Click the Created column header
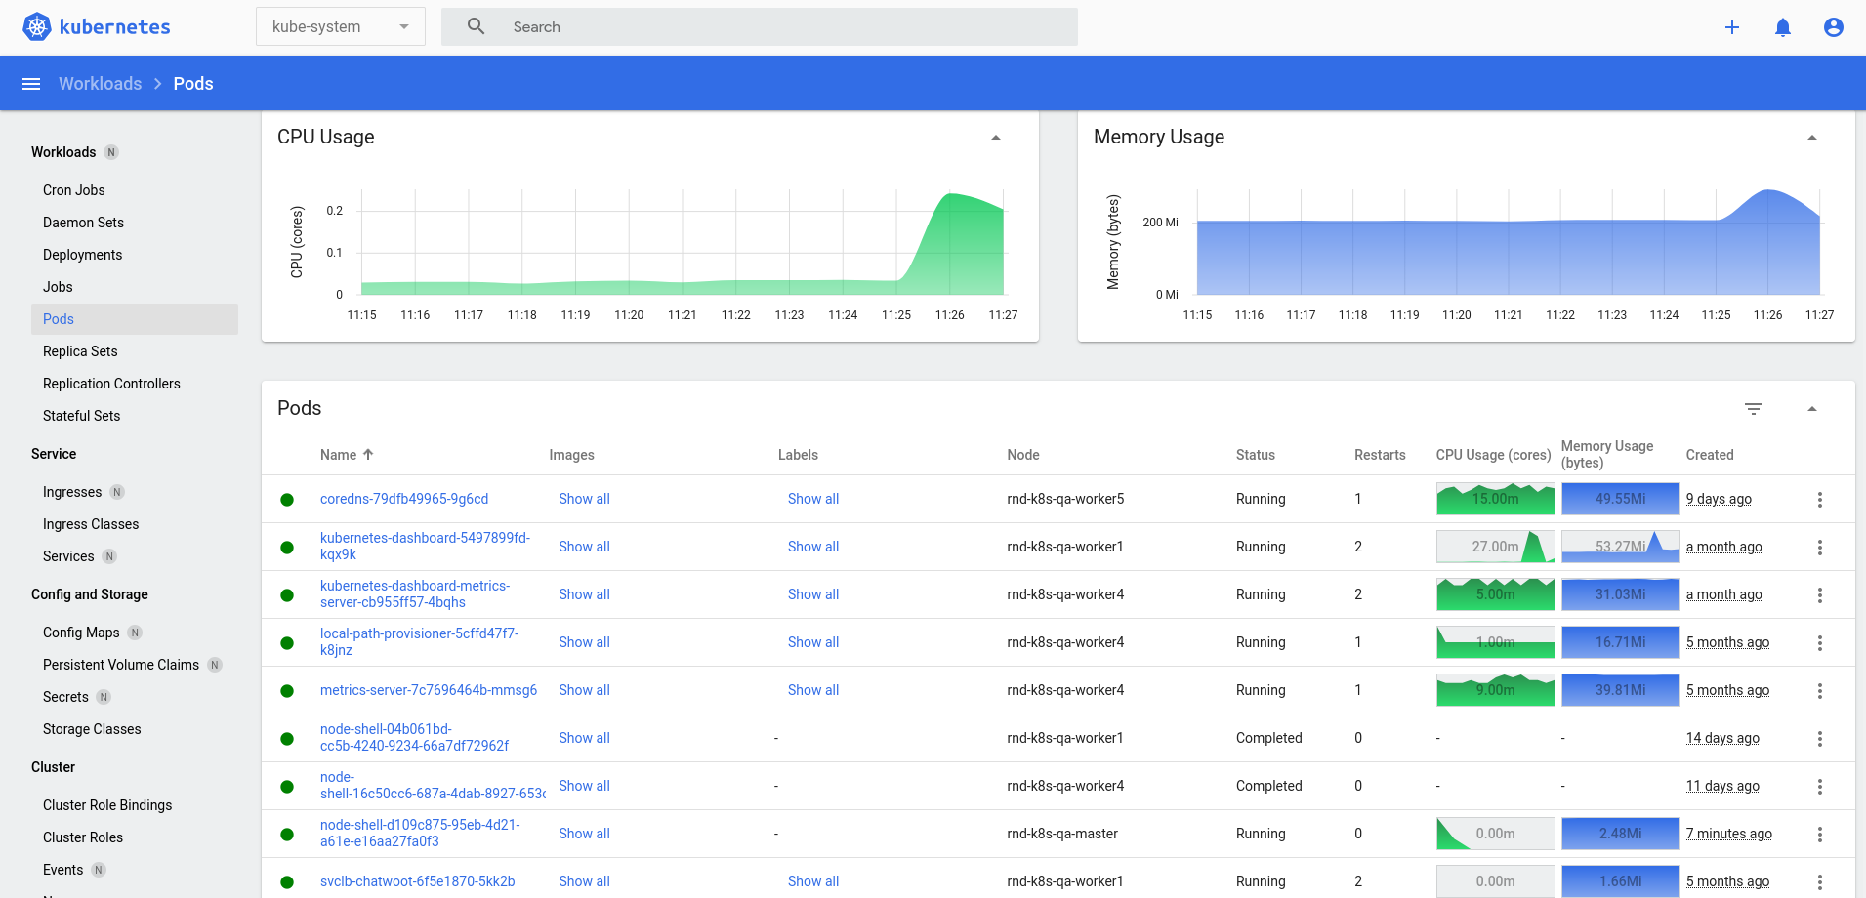This screenshot has width=1866, height=898. [1710, 455]
